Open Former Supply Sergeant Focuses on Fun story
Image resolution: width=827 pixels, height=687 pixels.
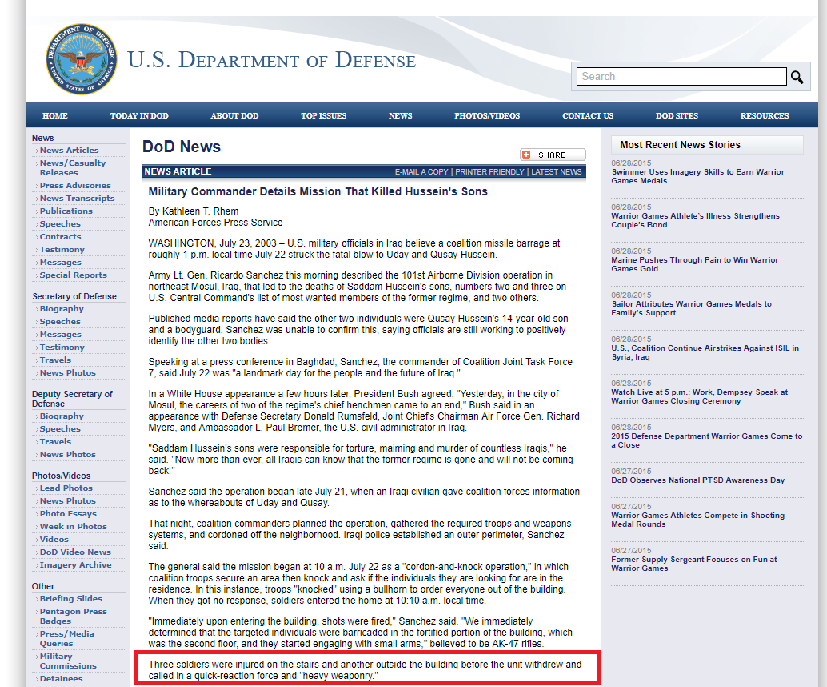pos(694,564)
